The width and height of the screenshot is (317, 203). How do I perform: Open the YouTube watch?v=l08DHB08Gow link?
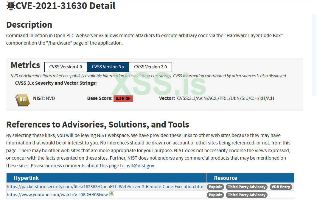pos(57,195)
